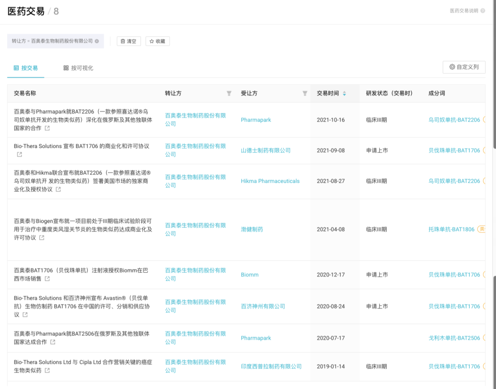Click the 清空 button
Viewport: 496px width, 389px height.
click(x=129, y=41)
